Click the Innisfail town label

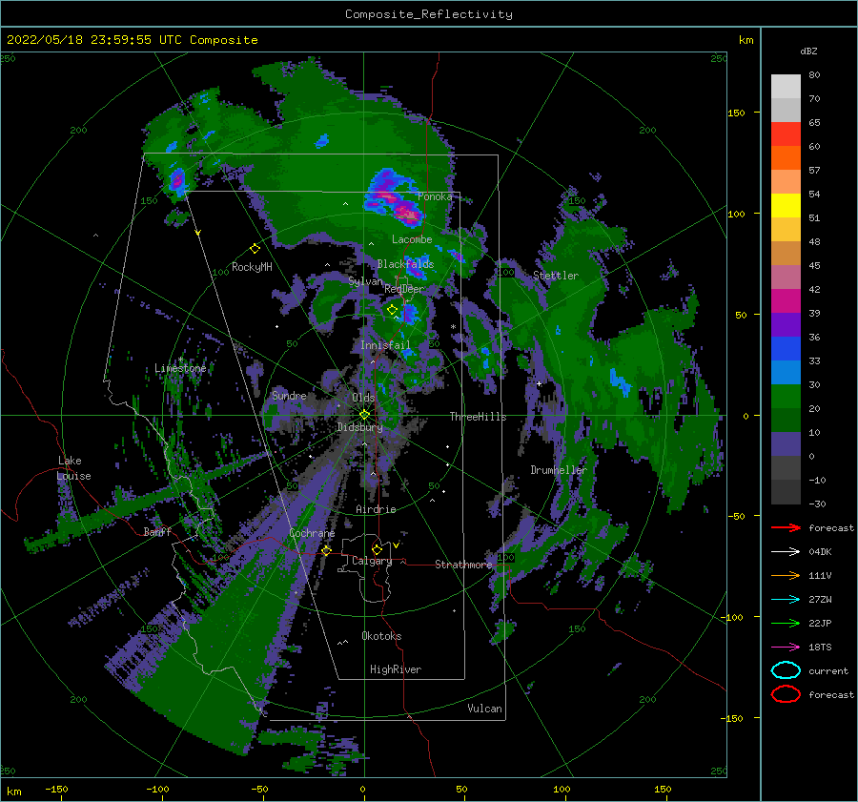pos(385,345)
